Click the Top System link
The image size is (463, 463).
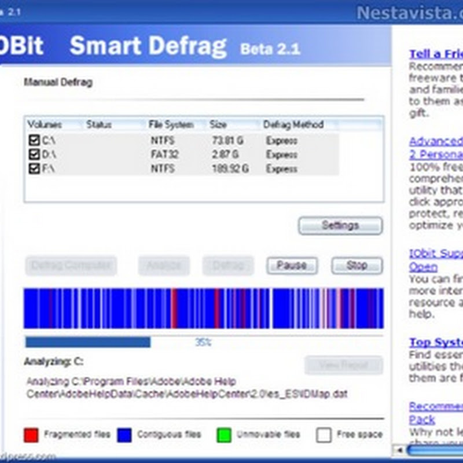435,342
